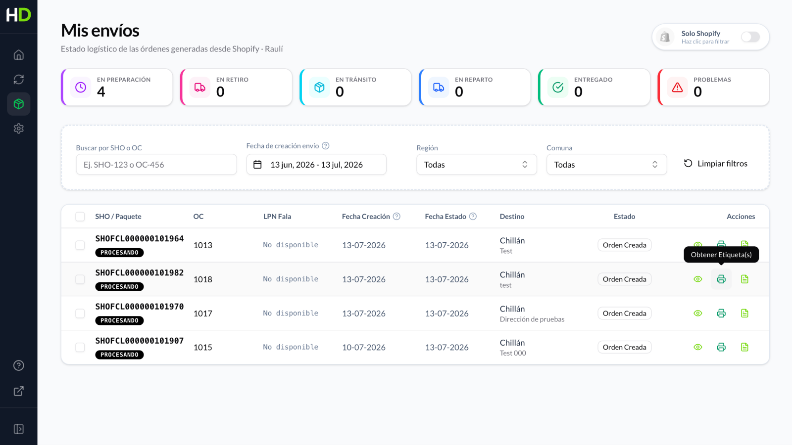Open settings gear in sidebar
Screen dimensions: 792x445
click(19, 129)
